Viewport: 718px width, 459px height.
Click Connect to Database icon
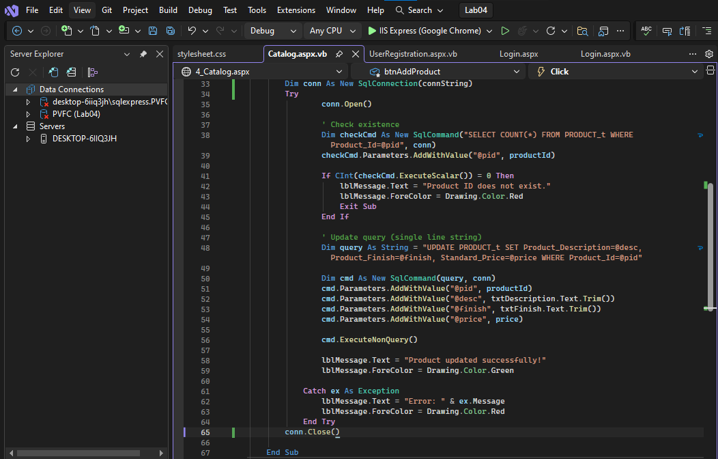53,72
